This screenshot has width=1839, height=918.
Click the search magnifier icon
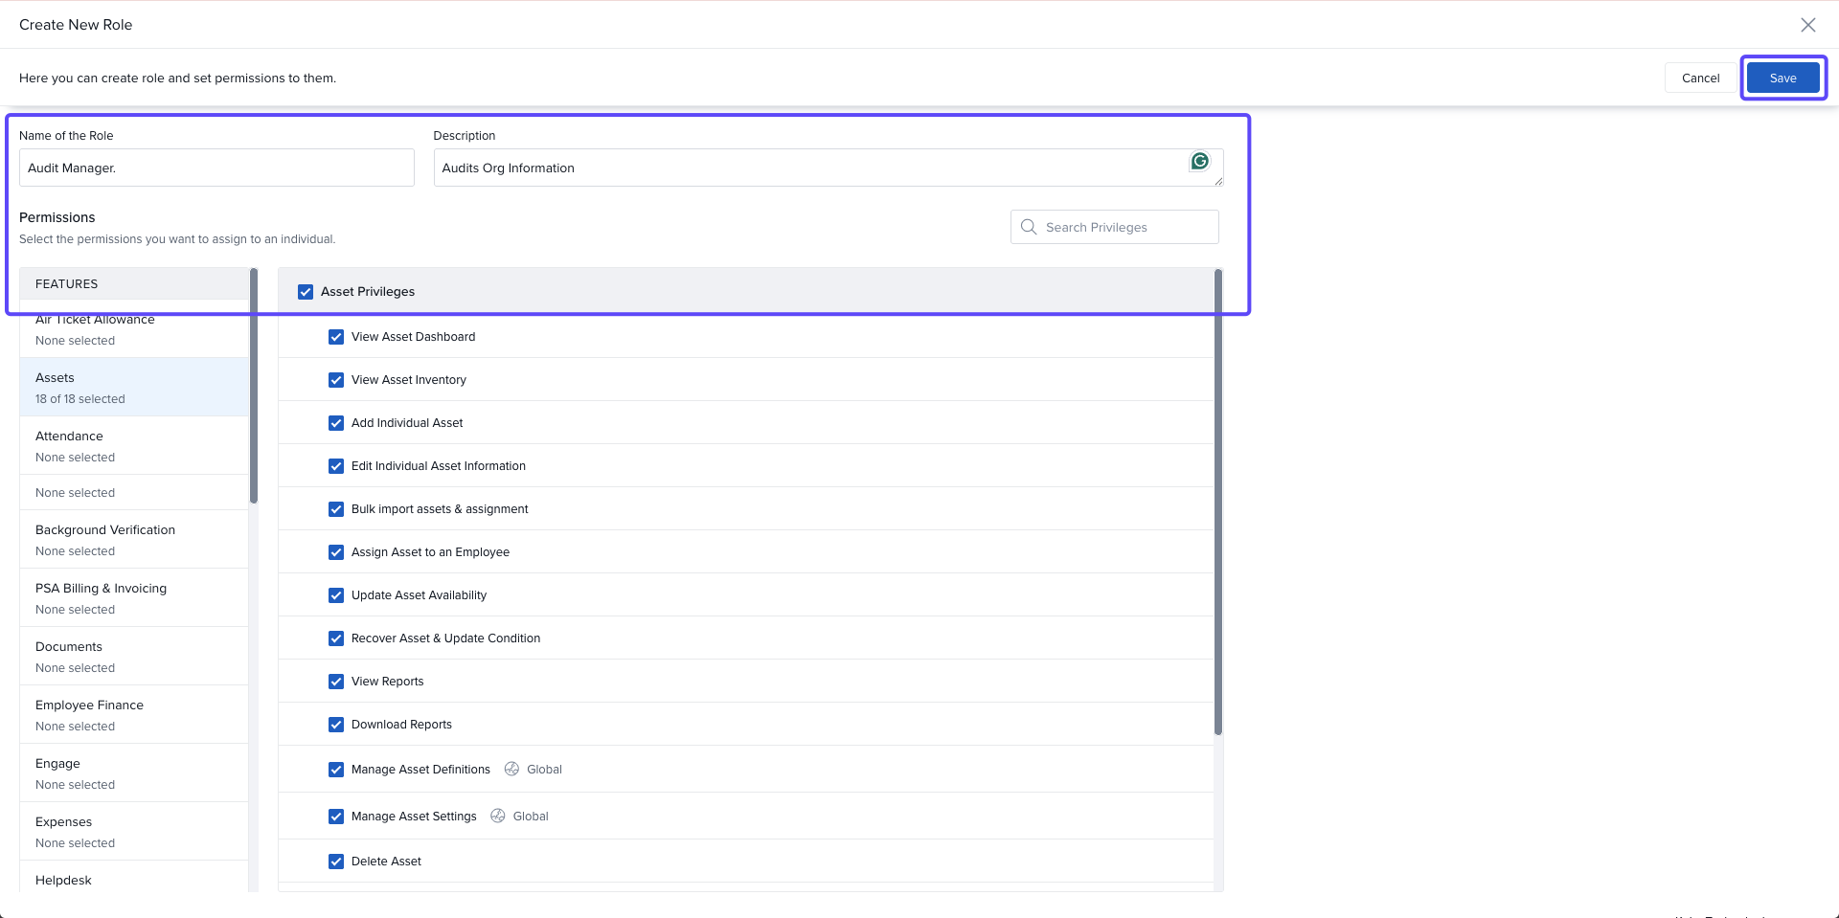(x=1029, y=227)
